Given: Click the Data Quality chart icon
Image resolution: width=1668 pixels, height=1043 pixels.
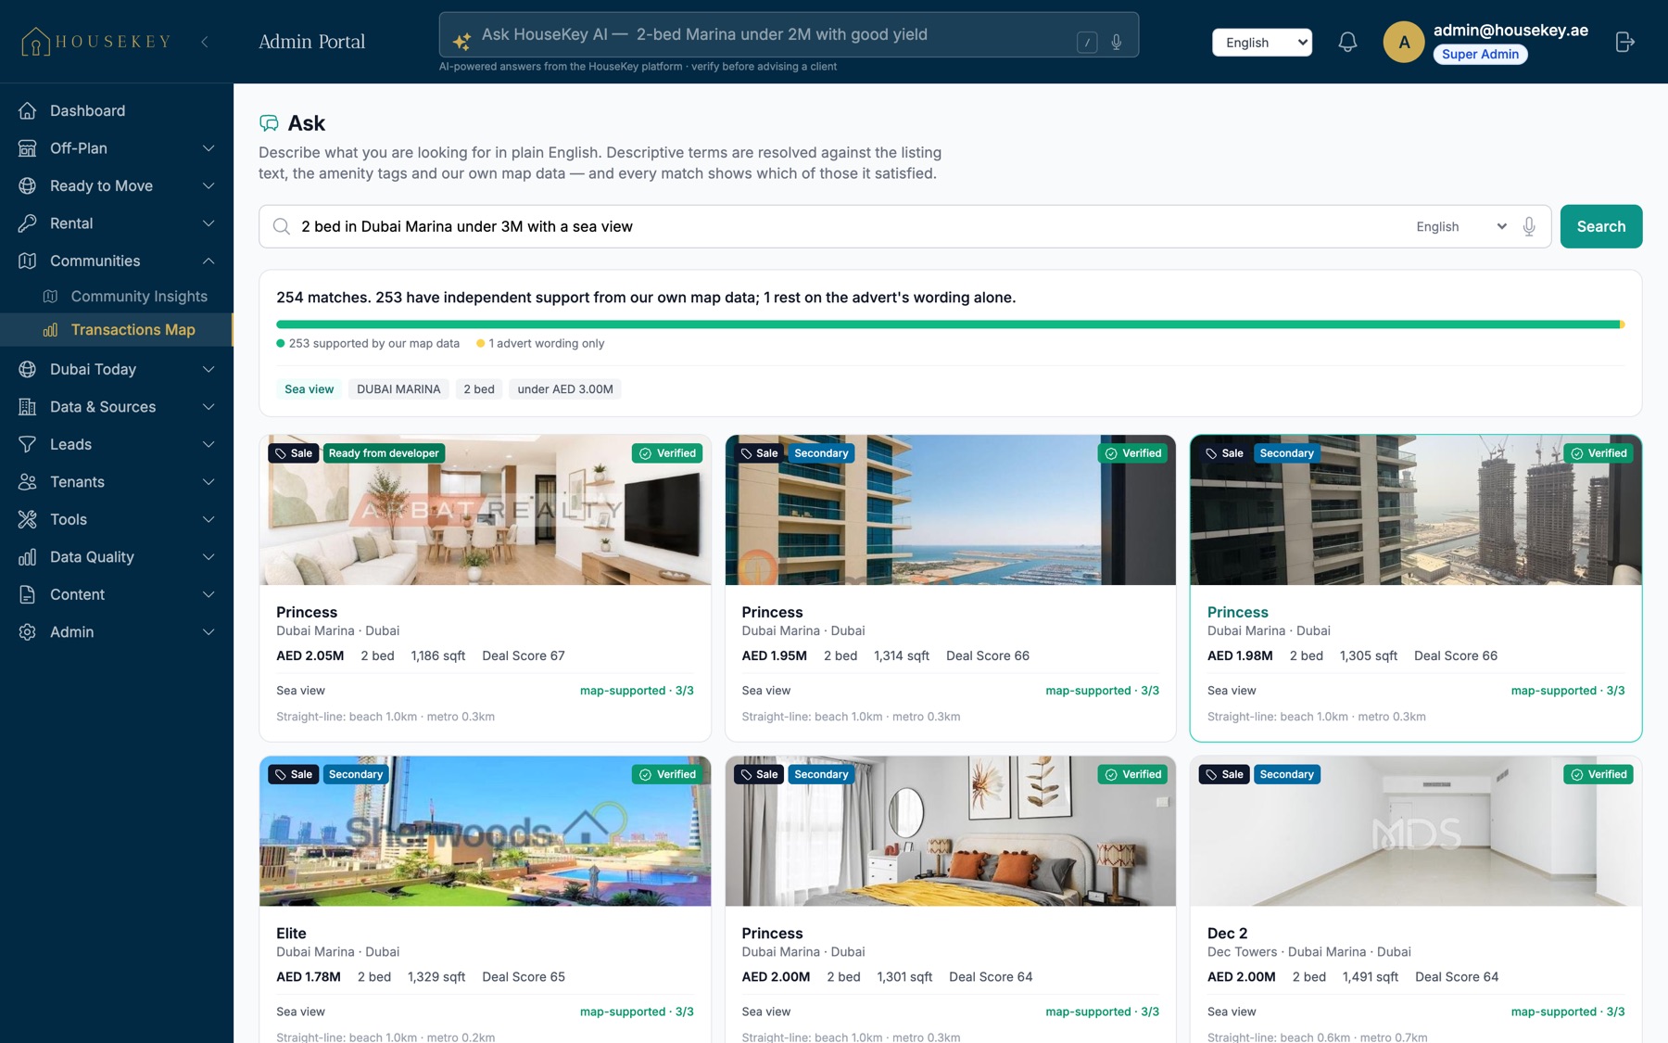Looking at the screenshot, I should pos(28,556).
